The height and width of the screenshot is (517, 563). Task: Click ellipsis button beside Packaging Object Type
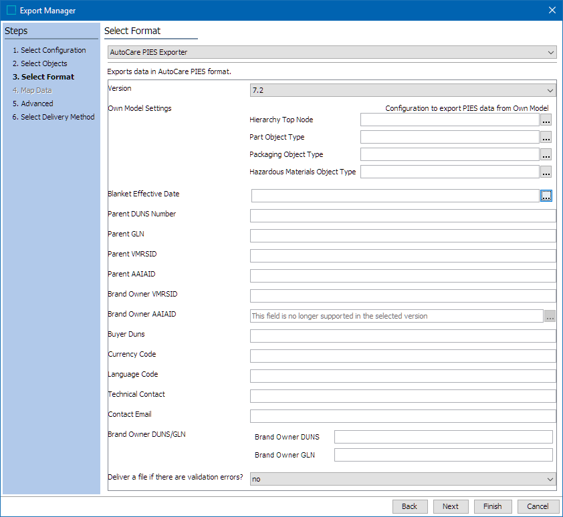point(546,155)
